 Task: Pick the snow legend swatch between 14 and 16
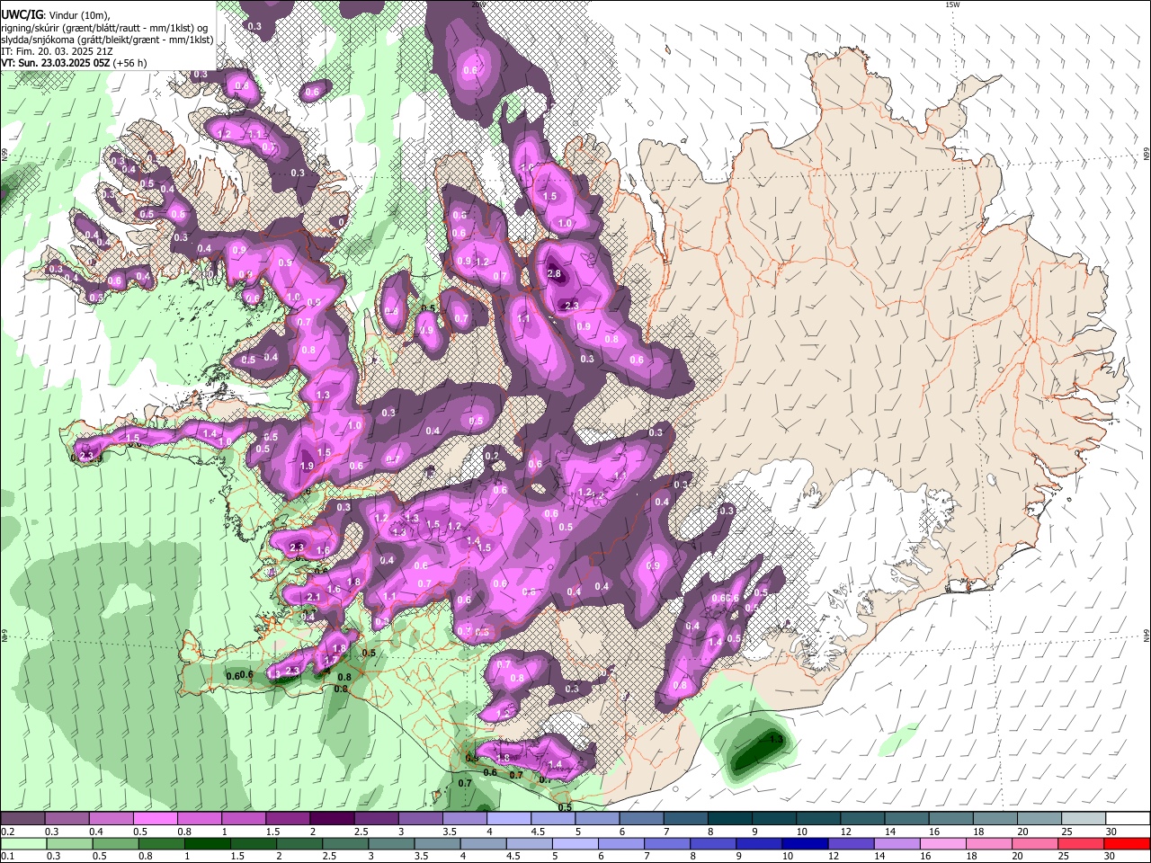click(907, 819)
